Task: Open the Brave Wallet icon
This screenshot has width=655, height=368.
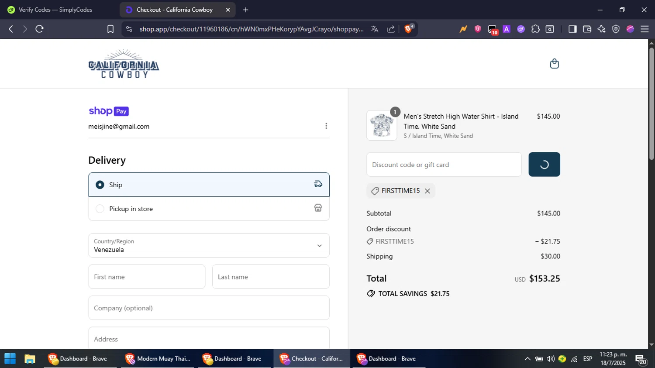Action: [587, 29]
